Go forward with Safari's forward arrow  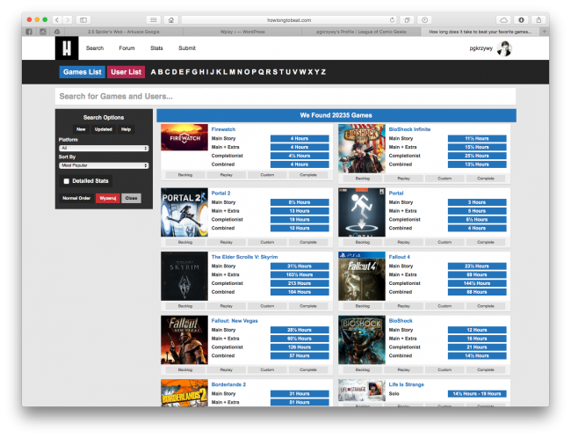(x=68, y=19)
